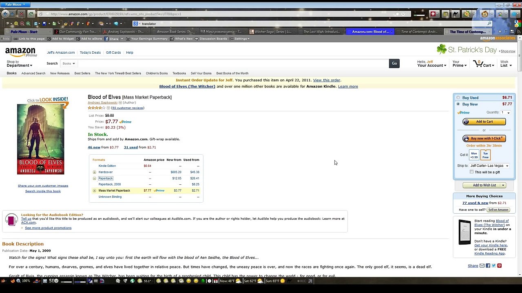Reload the page with the green refresh icon
The width and height of the screenshot is (522, 293).
click(x=31, y=14)
